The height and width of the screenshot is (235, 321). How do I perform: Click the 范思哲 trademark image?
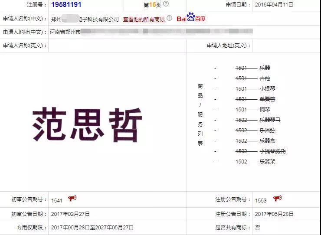pos(87,124)
